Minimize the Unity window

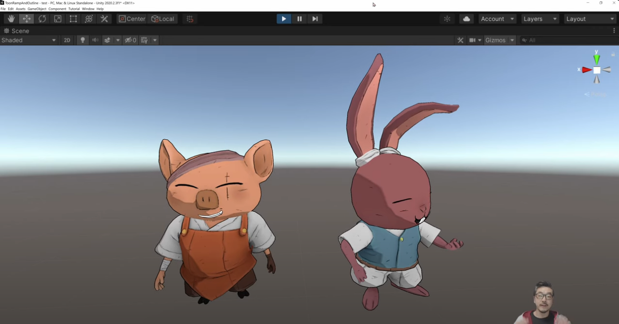click(x=588, y=3)
